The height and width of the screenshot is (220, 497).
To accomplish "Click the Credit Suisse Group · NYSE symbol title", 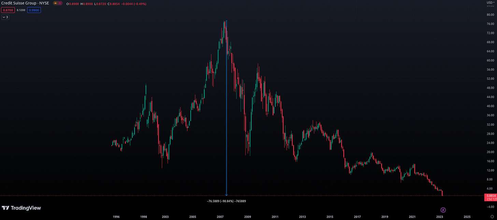I will (25, 3).
